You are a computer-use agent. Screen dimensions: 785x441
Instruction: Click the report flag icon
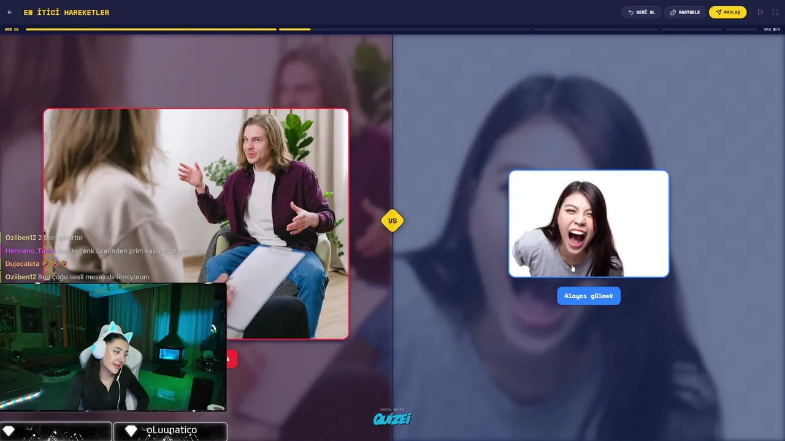point(760,12)
